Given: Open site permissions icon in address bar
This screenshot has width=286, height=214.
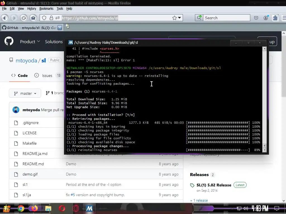Looking at the screenshot, I should 58,18.
